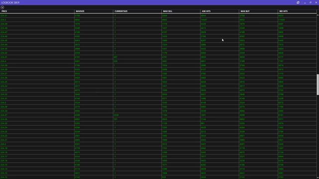Open the round dropdown button below the title
Screen dimensions: 319x179
coord(2,7)
